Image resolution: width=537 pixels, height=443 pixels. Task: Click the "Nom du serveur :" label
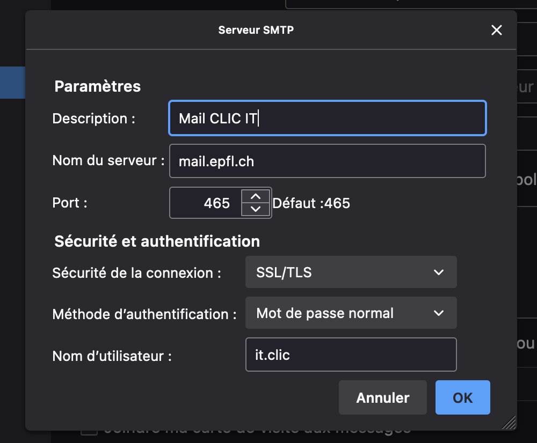pos(108,160)
